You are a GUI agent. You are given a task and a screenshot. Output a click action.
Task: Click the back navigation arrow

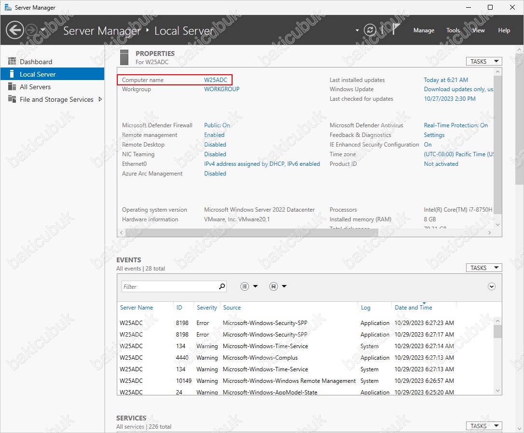tap(14, 30)
